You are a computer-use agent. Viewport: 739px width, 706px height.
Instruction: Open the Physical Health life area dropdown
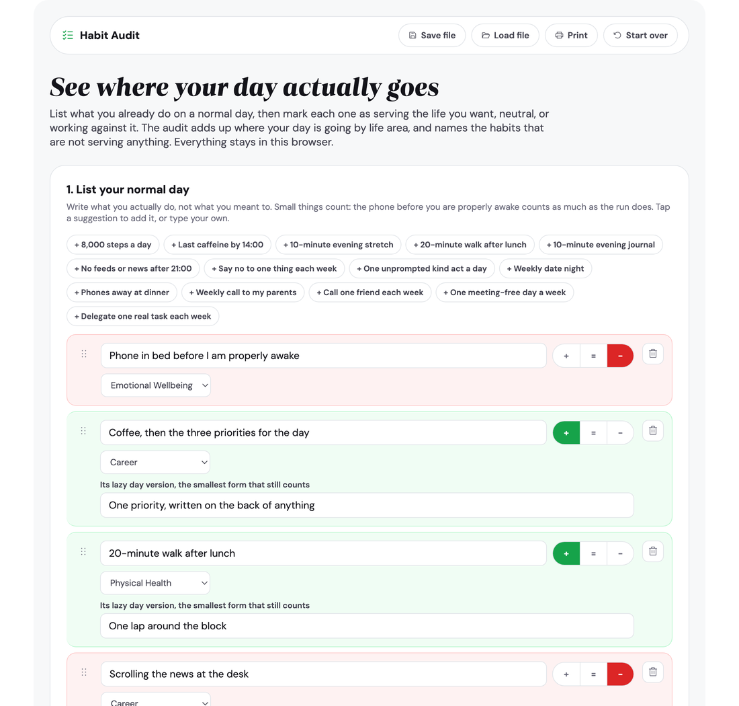155,583
